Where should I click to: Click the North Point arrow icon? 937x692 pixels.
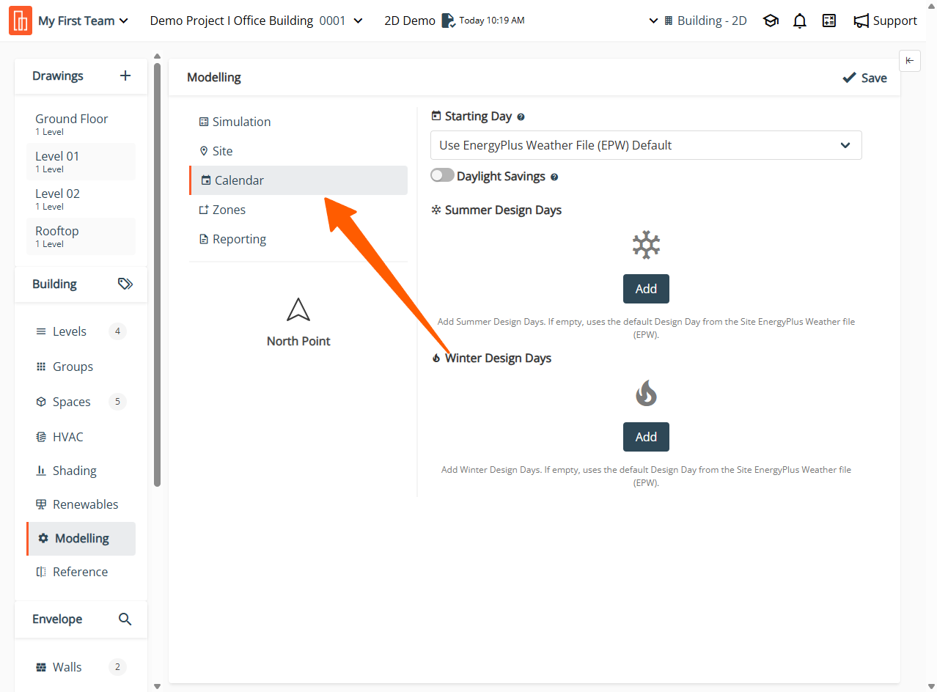click(x=298, y=310)
